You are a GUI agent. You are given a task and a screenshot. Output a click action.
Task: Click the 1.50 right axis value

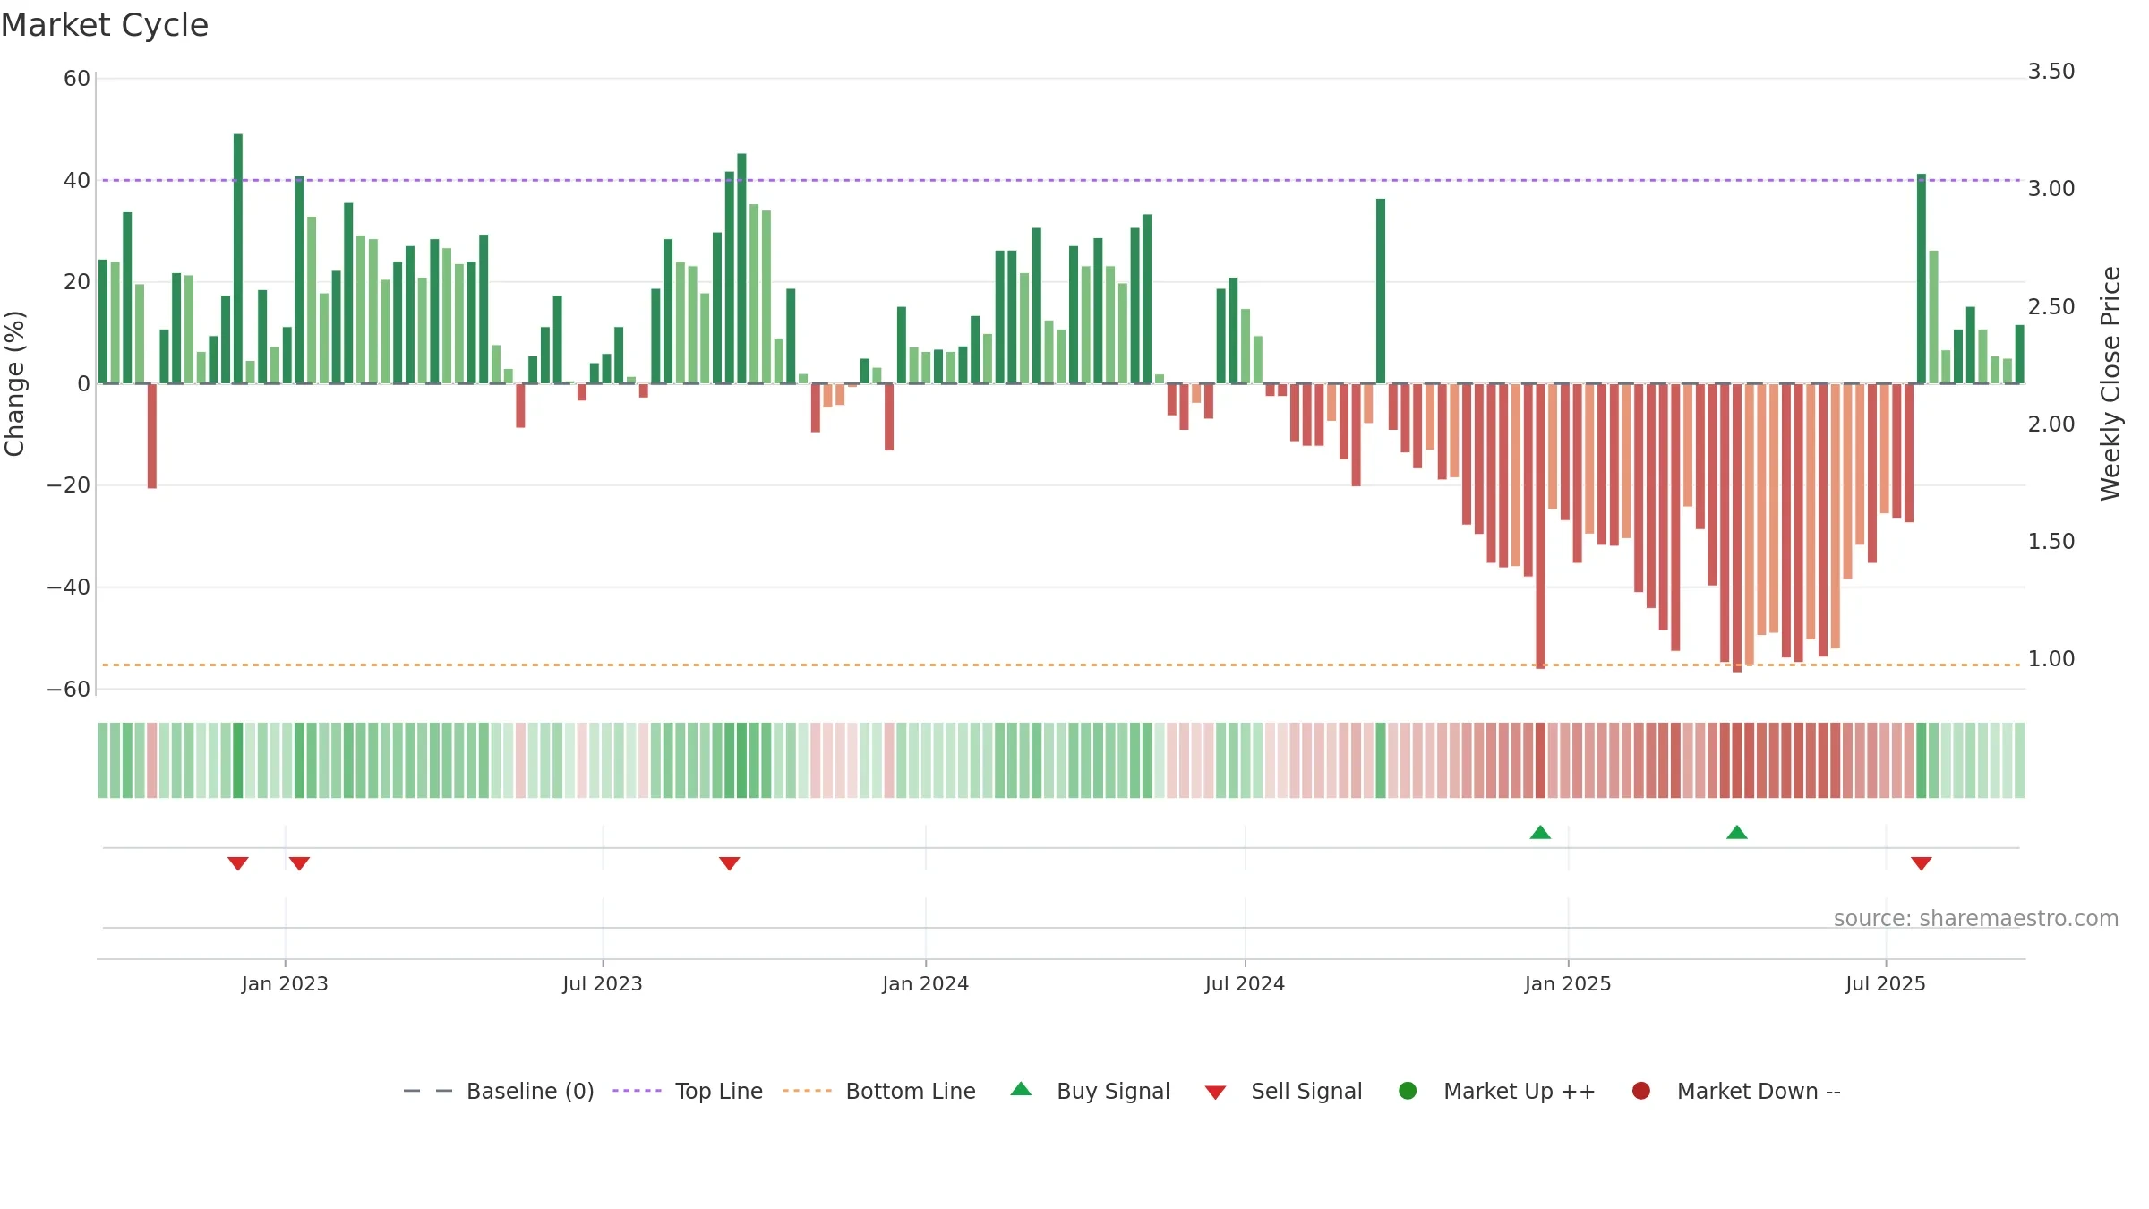pyautogui.click(x=2051, y=542)
